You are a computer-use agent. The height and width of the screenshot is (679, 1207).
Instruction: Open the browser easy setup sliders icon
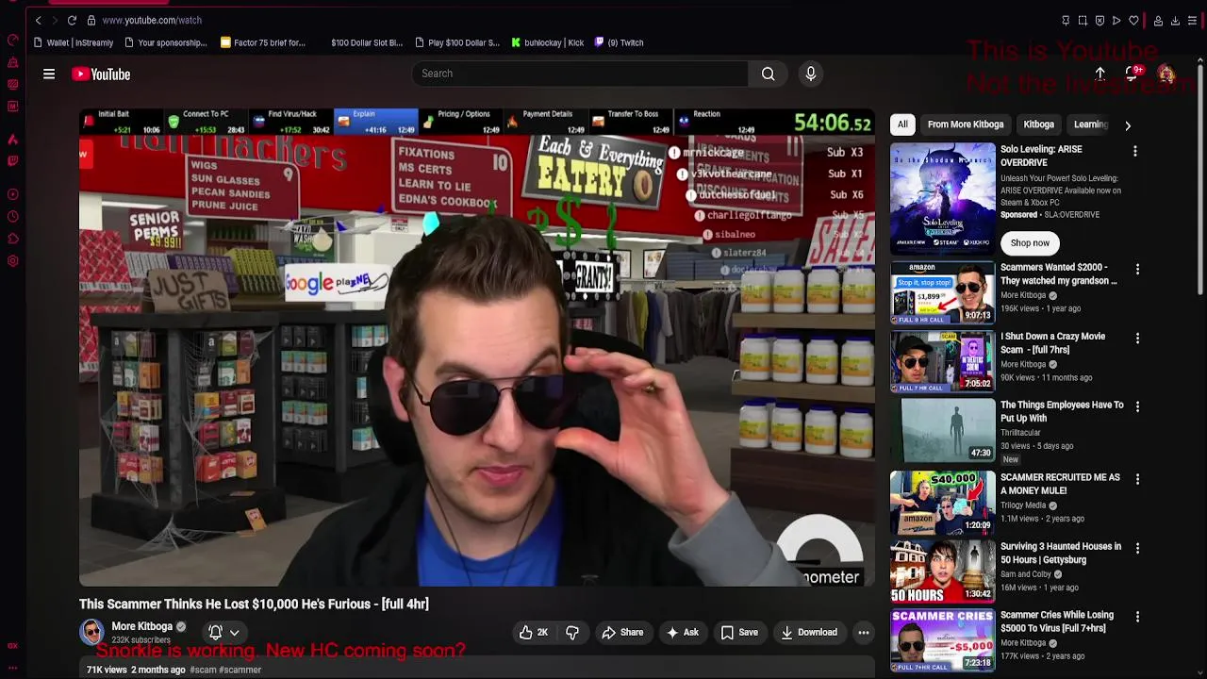(x=1192, y=20)
